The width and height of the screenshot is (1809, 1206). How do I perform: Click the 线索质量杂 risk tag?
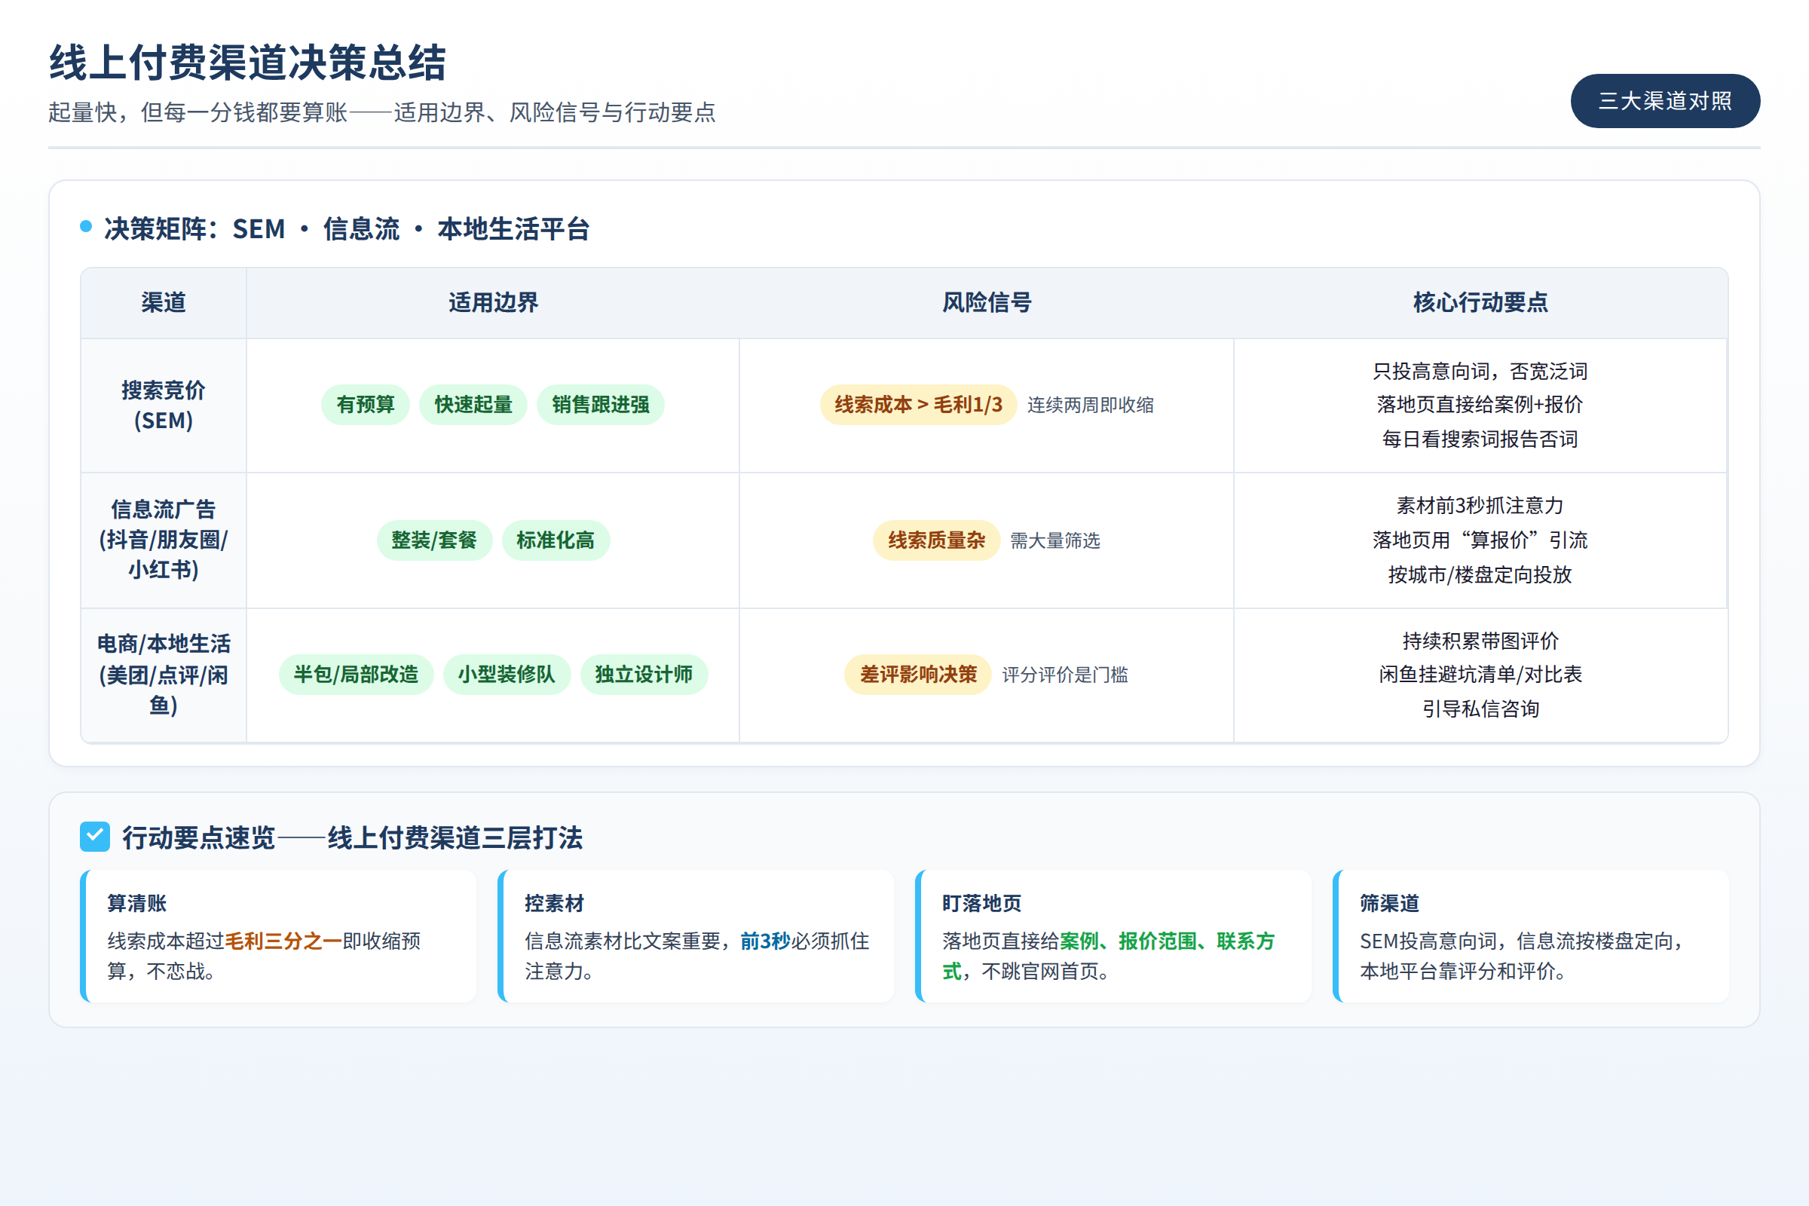[x=936, y=540]
